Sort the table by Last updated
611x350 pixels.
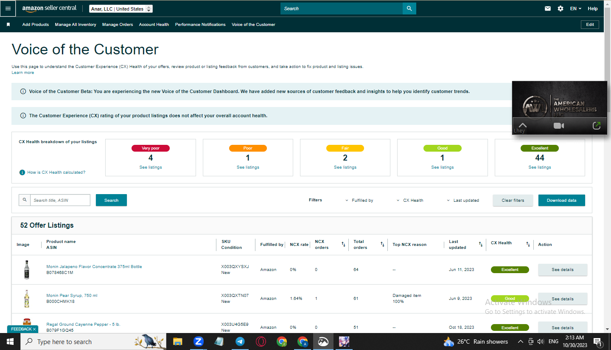[x=480, y=244]
